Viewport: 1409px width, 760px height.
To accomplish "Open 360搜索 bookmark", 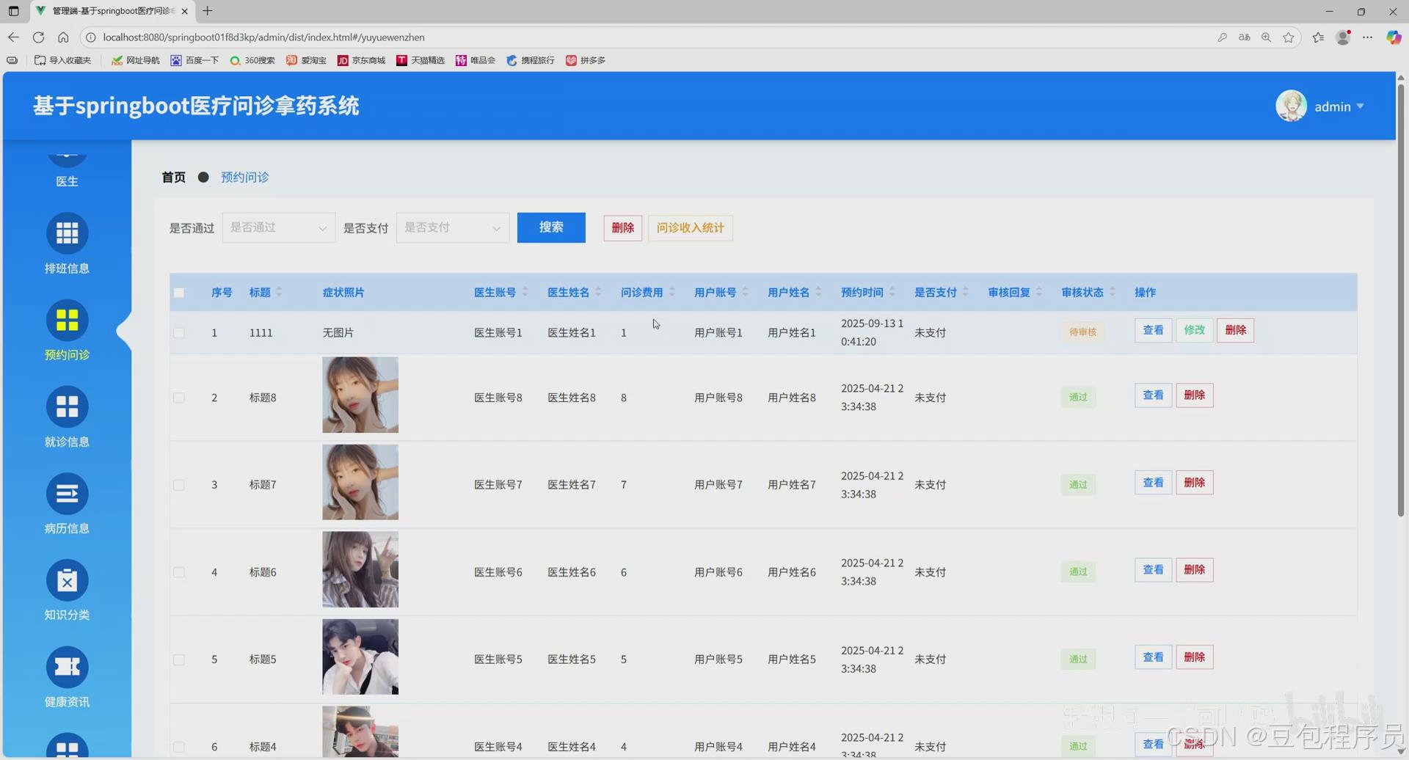I will (x=252, y=60).
